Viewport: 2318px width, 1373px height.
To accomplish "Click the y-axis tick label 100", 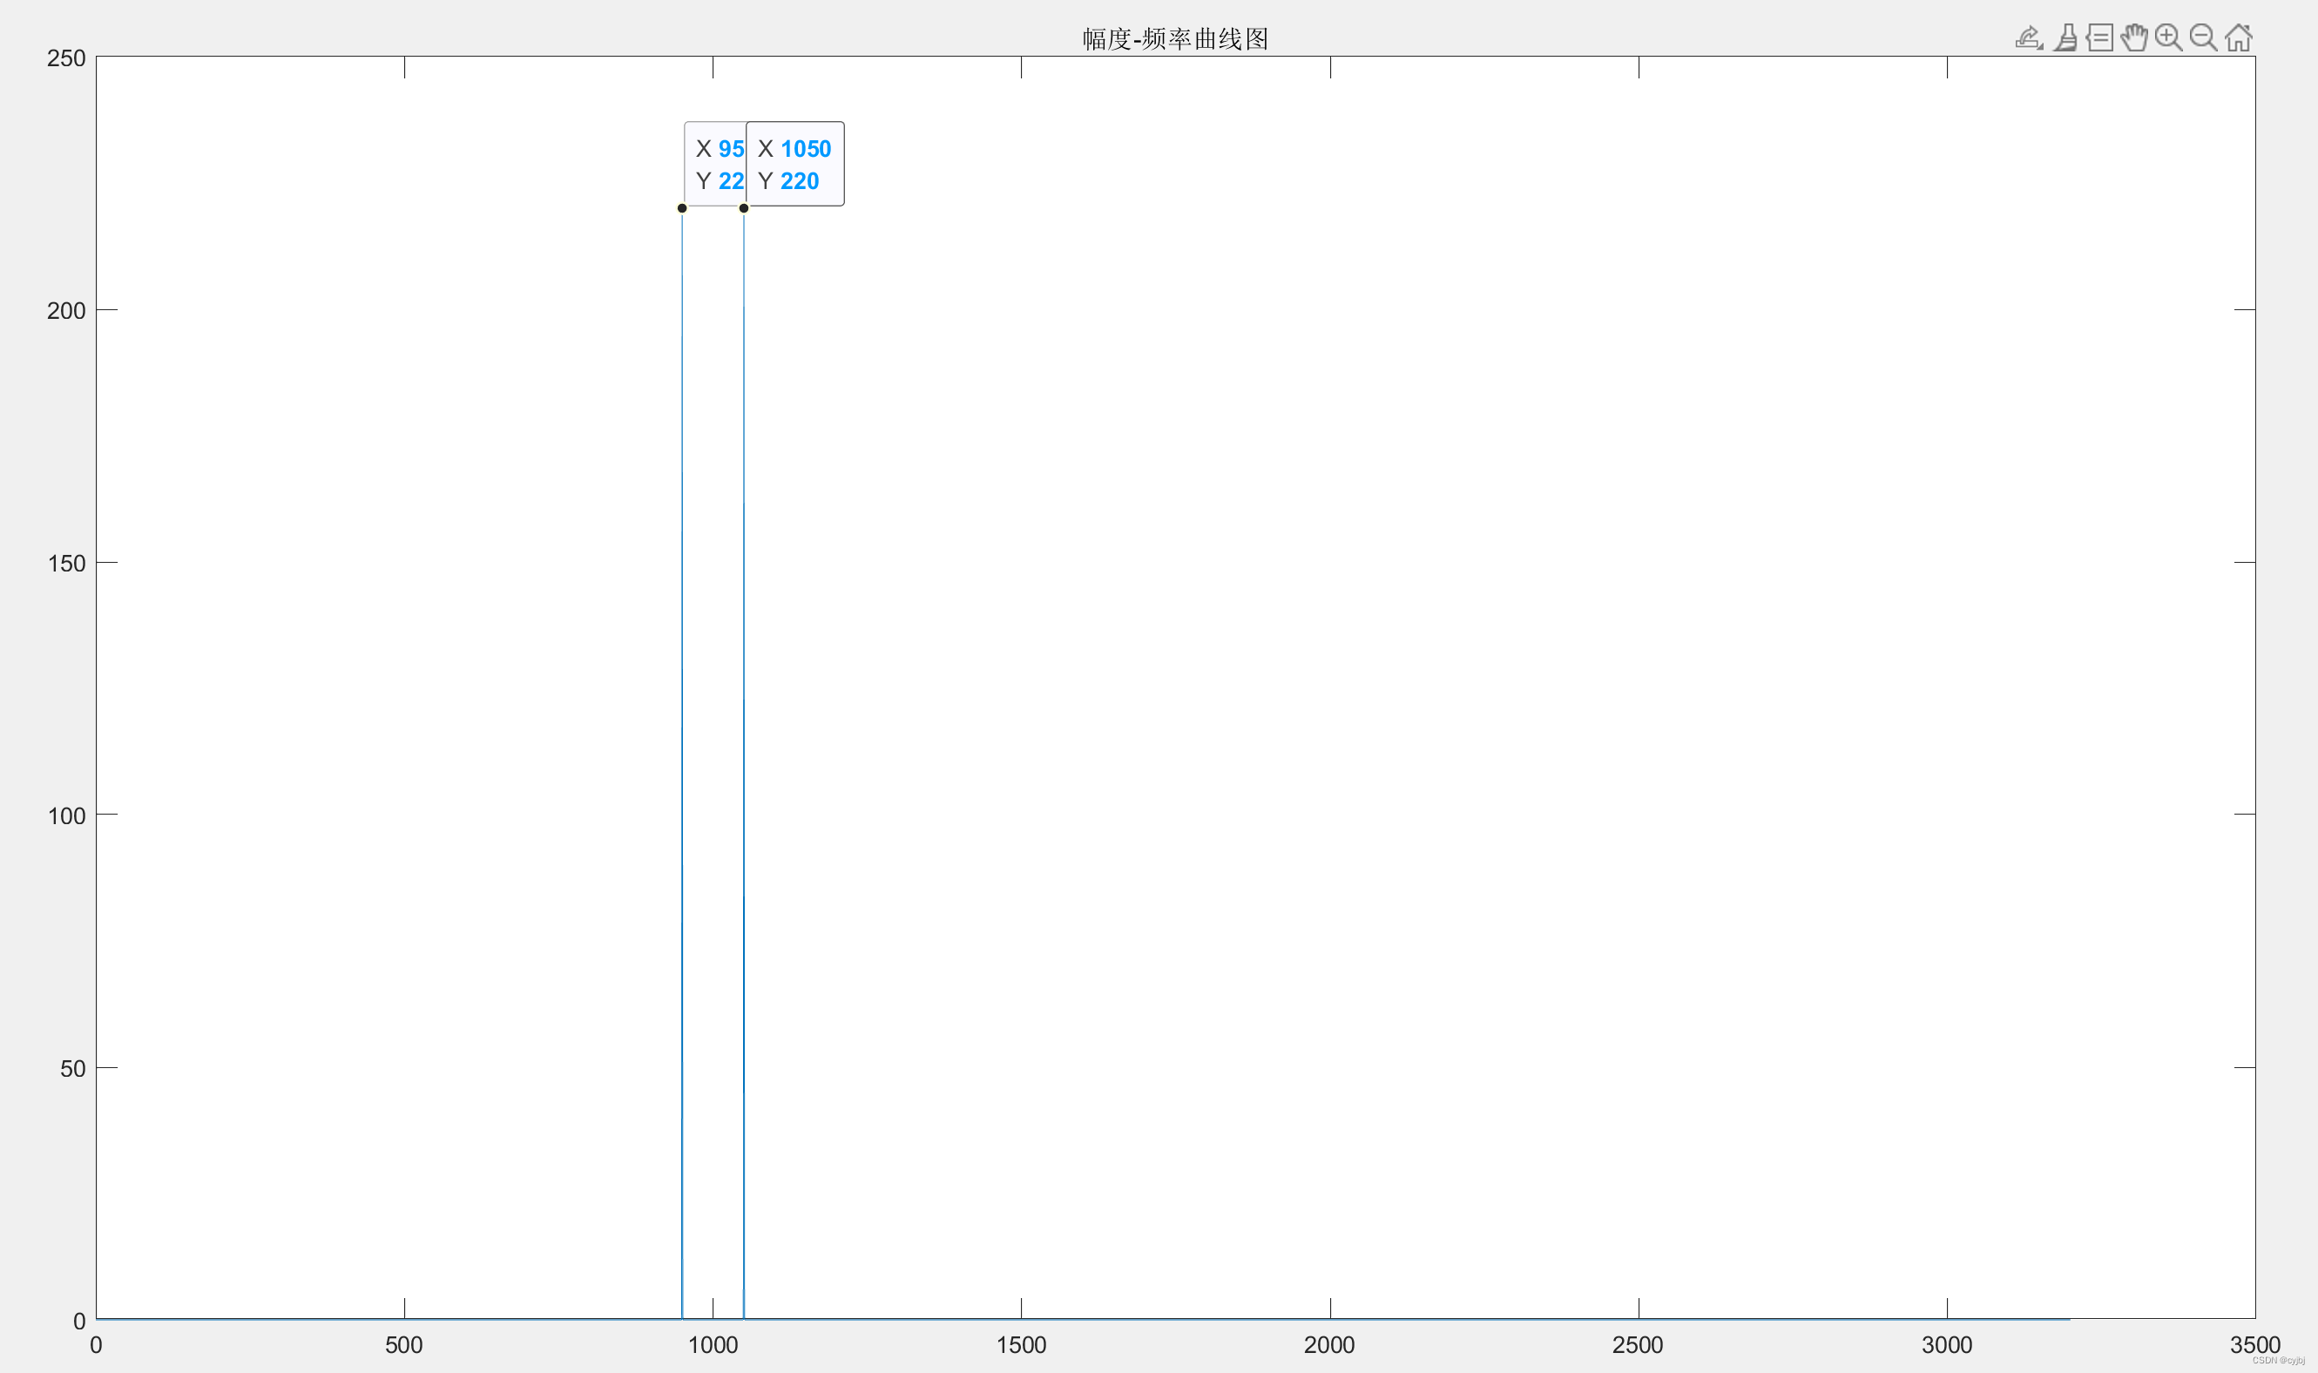I will pos(65,816).
